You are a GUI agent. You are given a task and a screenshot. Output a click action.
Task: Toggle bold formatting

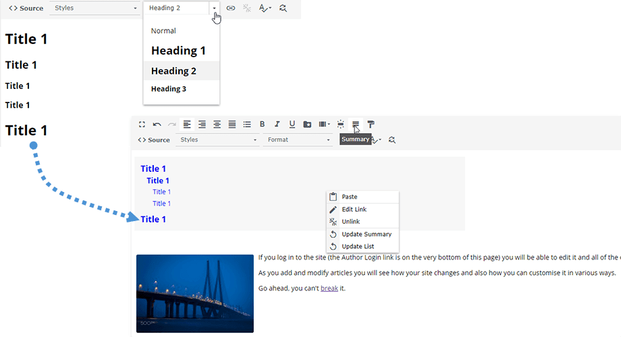click(x=262, y=125)
